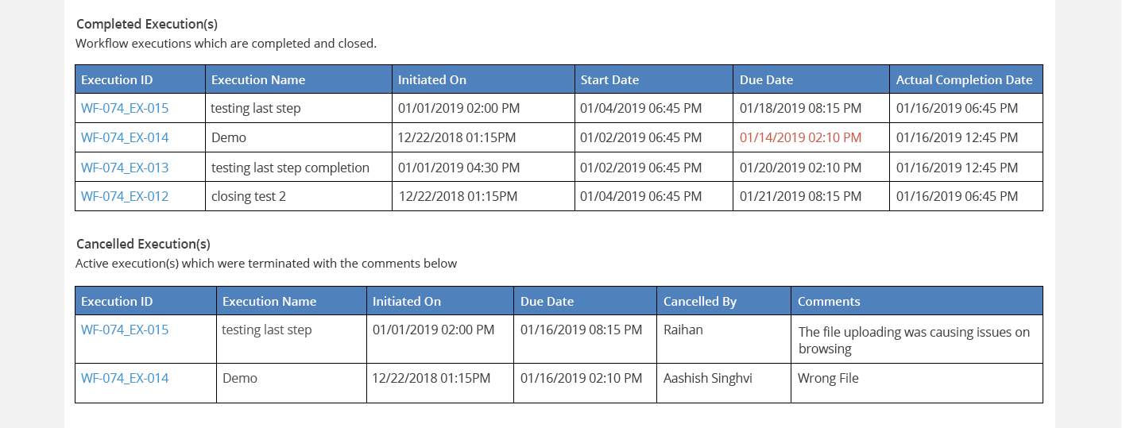This screenshot has width=1122, height=428.
Task: Click the 'Wrong File' comment cell
Action: [x=828, y=378]
